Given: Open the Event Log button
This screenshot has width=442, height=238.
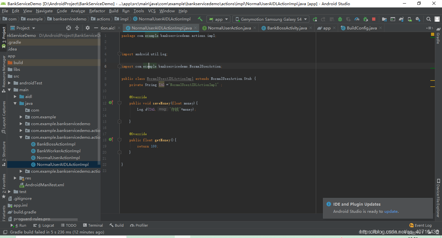Looking at the screenshot, I should pos(420,225).
